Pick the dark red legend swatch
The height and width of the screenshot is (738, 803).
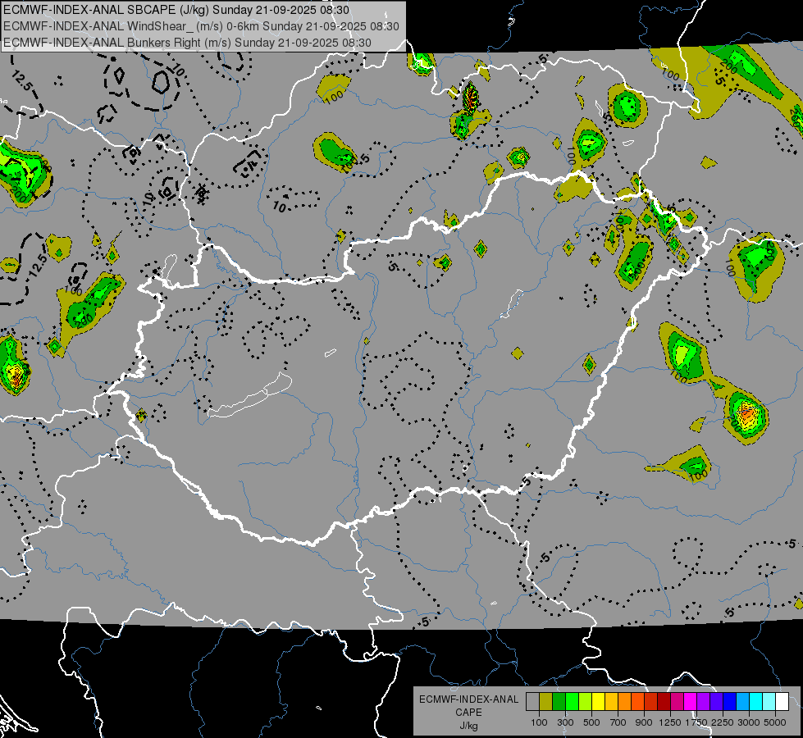click(664, 702)
